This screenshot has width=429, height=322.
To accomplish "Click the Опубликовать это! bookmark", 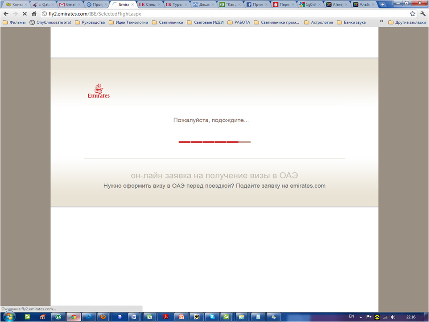I will (50, 22).
